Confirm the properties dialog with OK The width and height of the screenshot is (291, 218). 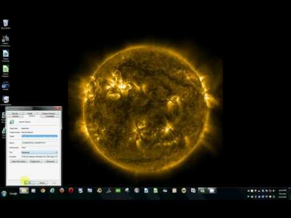point(30,183)
